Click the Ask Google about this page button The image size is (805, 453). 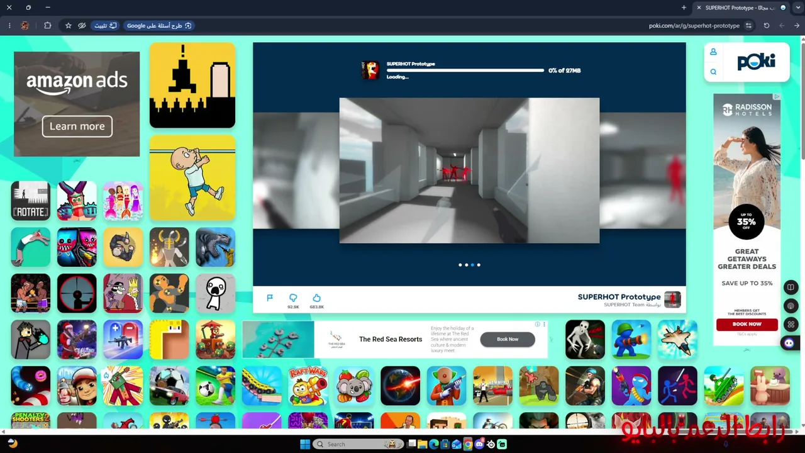click(x=159, y=26)
